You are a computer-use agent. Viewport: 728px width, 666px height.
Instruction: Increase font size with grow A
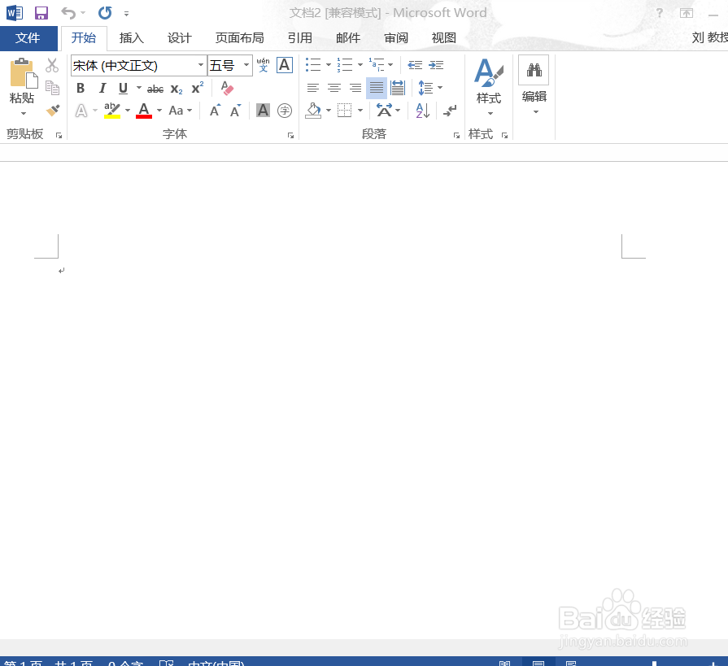(215, 111)
